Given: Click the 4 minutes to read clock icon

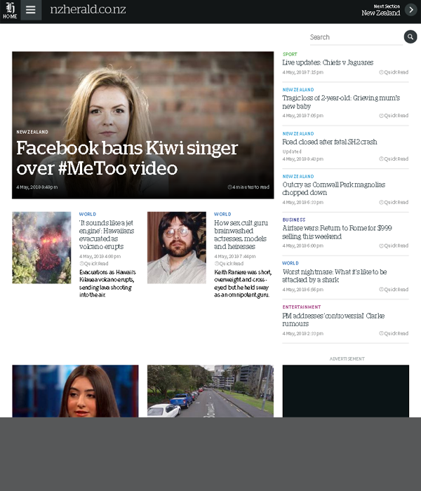Looking at the screenshot, I should pyautogui.click(x=229, y=187).
